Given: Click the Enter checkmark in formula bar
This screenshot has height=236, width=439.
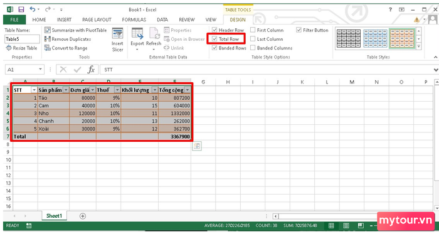Looking at the screenshot, I should [x=77, y=70].
